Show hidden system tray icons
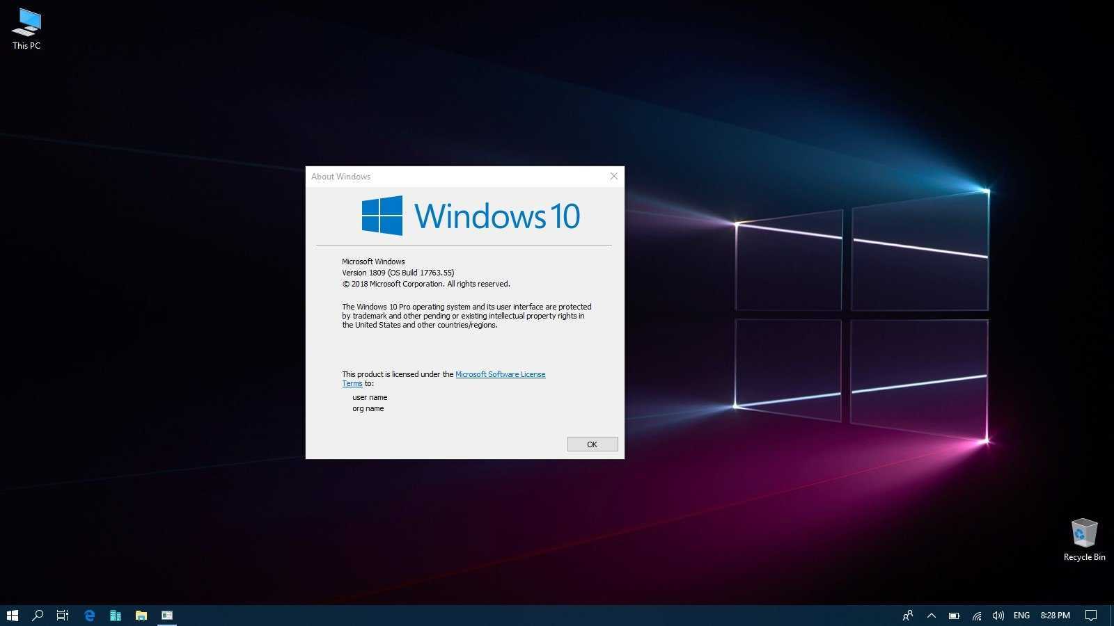The height and width of the screenshot is (626, 1114). pyautogui.click(x=932, y=616)
